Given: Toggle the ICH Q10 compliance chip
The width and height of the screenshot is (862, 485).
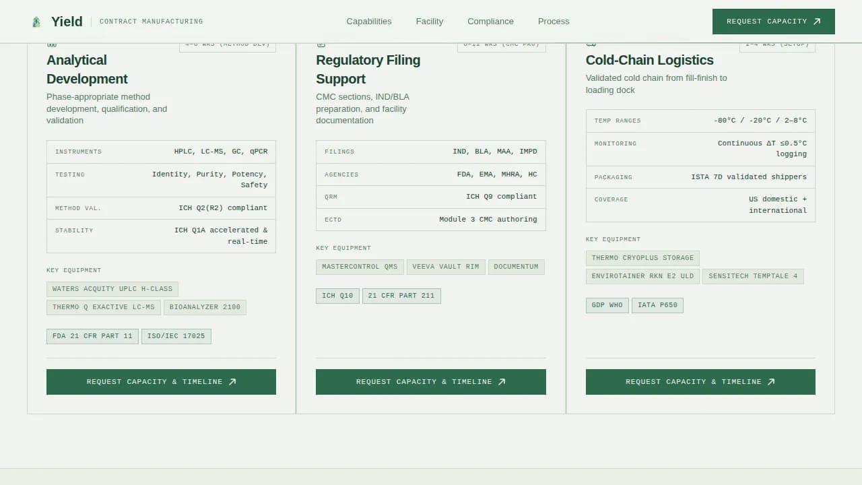Looking at the screenshot, I should point(337,296).
